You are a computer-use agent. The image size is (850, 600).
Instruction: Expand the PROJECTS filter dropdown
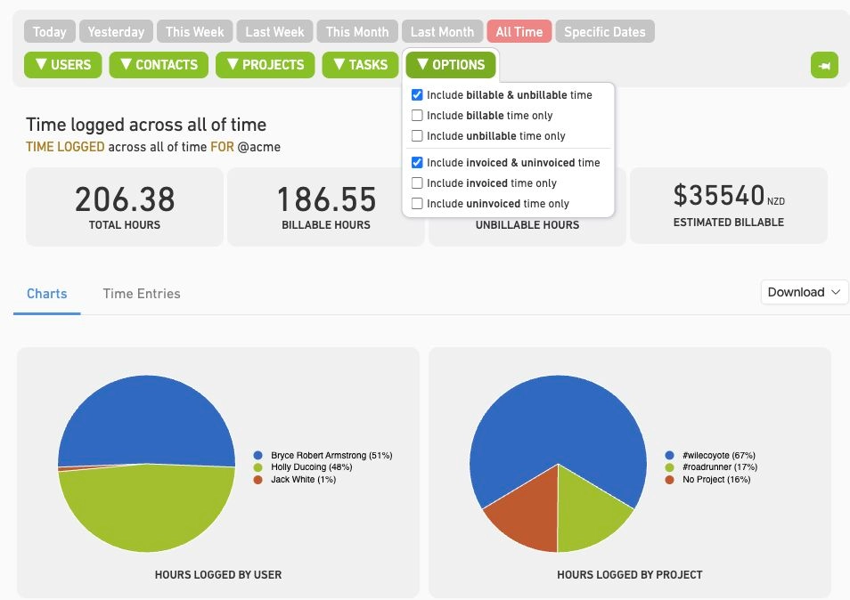click(266, 65)
